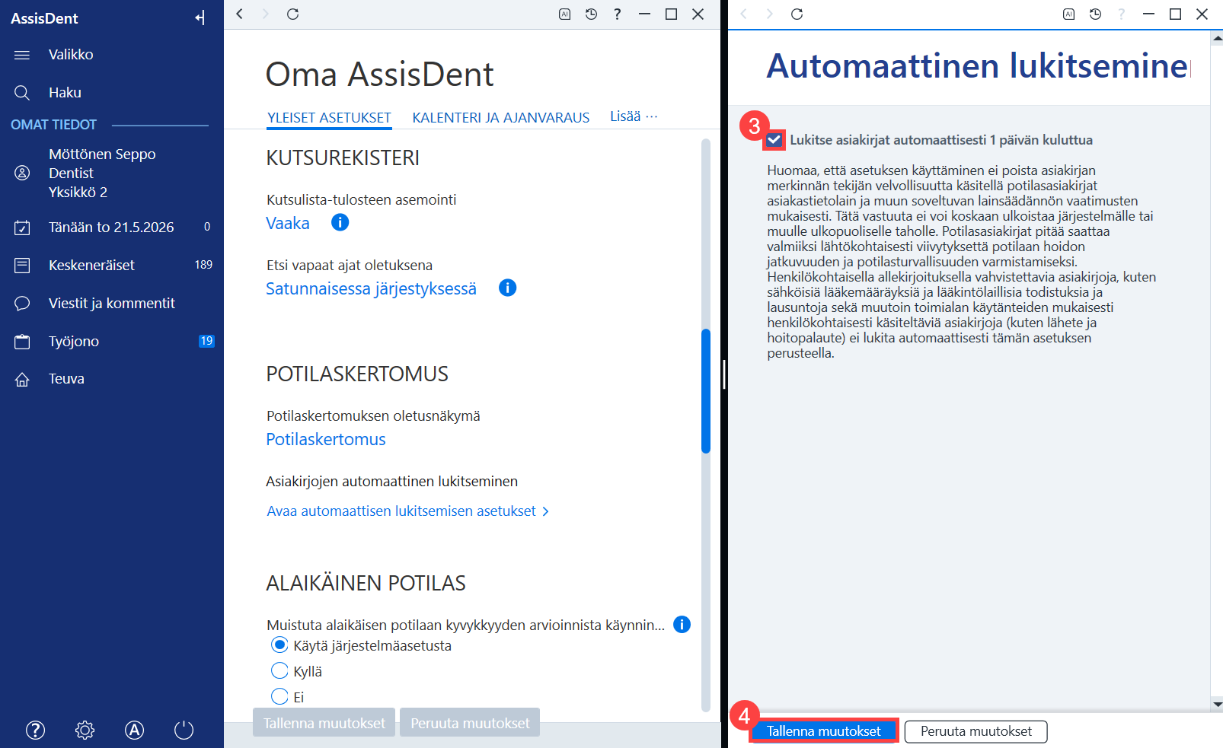Toggle Lukitse asiakirjat automaattisesti checkbox
This screenshot has width=1223, height=748.
[774, 140]
